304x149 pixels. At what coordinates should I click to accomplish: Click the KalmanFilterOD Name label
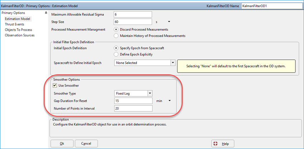pos(223,6)
